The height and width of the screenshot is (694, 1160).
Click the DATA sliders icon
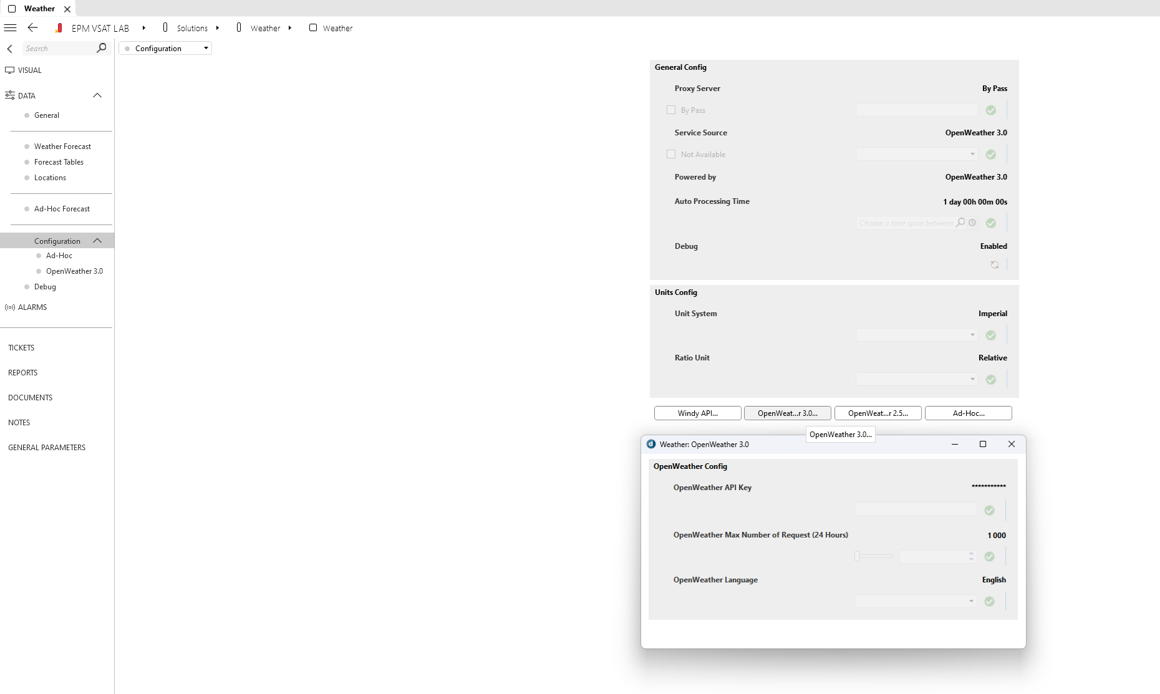9,95
